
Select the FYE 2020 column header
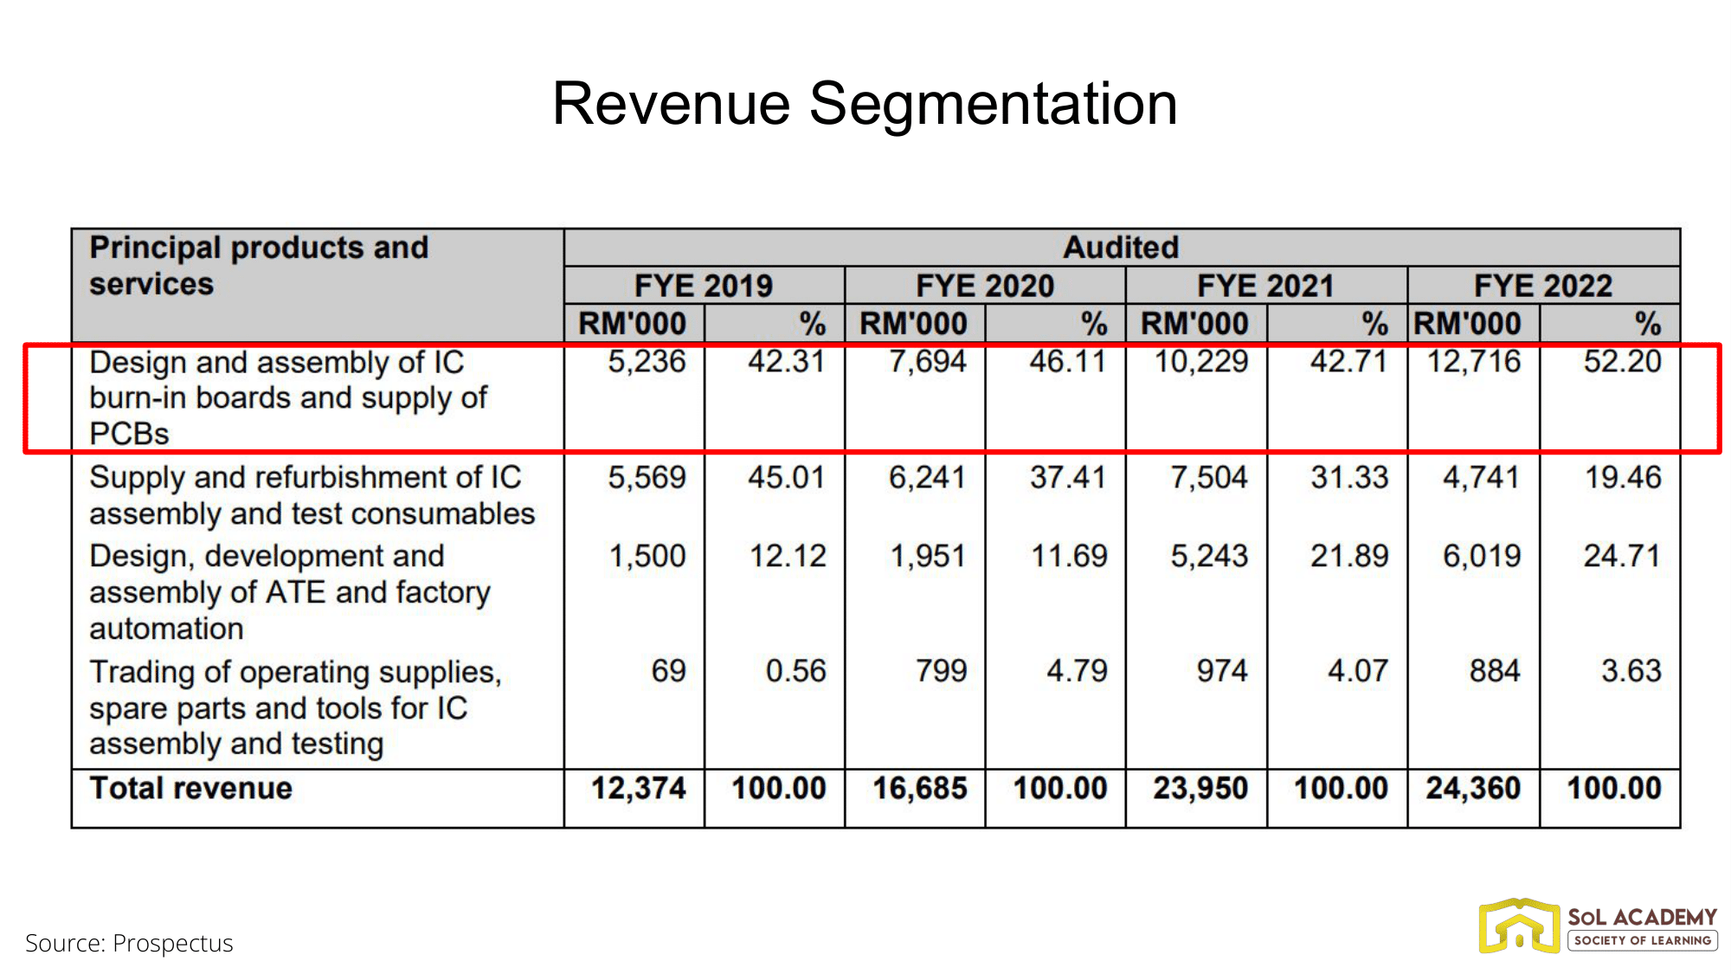coord(984,286)
